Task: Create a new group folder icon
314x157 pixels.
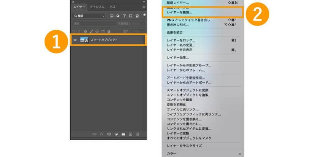Action: tap(124, 134)
